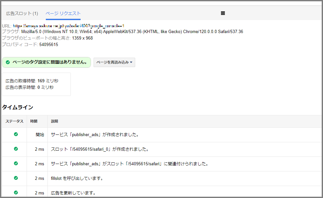Click the 説明 column header
This screenshot has height=198, width=323.
pos(55,121)
